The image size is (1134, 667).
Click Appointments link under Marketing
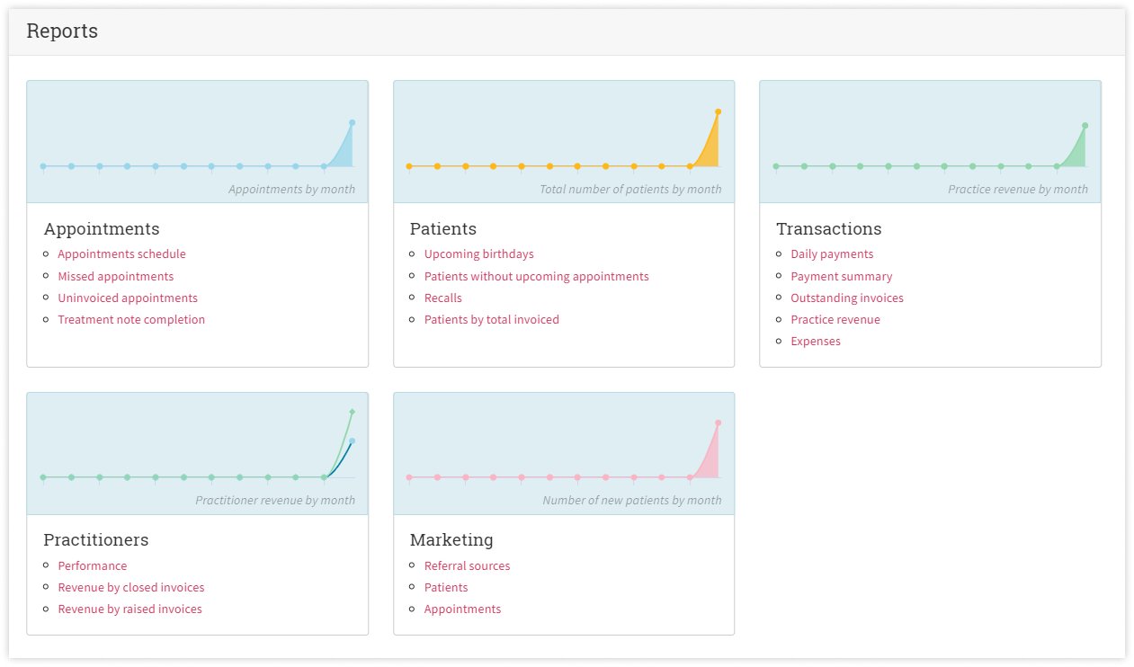click(462, 609)
